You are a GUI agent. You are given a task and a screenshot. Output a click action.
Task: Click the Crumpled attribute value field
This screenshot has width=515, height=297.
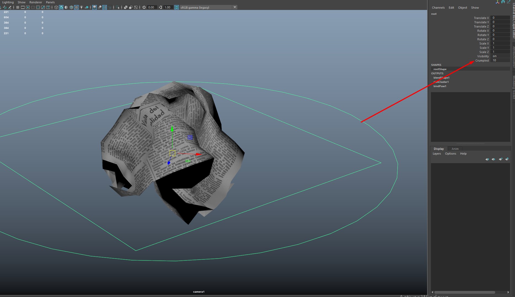pyautogui.click(x=500, y=61)
